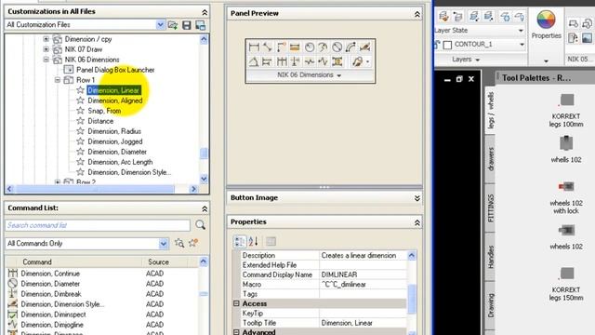Open the dropdown arrow beside the dimension update icon

click(368, 62)
